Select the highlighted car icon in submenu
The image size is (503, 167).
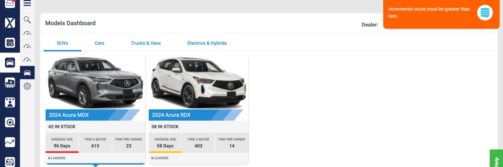[27, 73]
